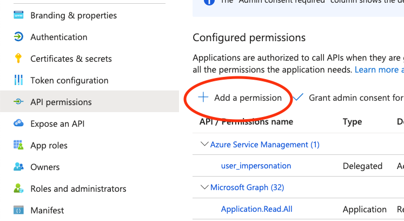Open Authentication via its arrow icon

(18, 37)
